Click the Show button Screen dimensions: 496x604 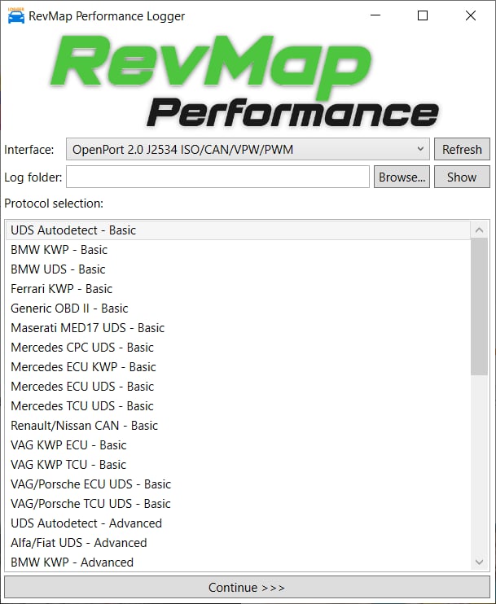(x=462, y=177)
